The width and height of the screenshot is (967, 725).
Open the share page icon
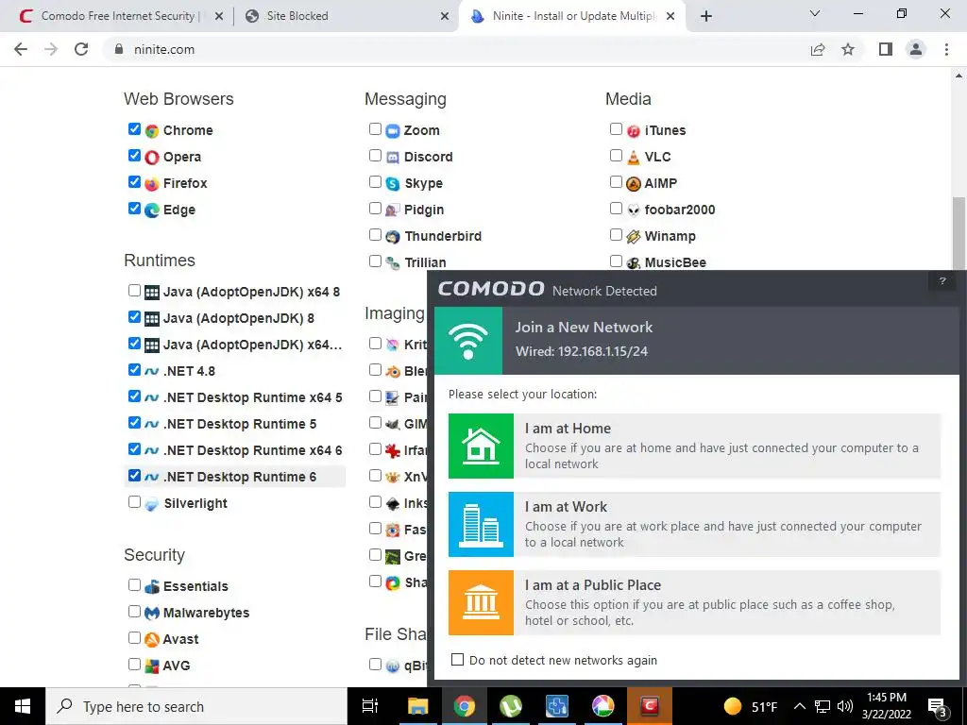818,49
